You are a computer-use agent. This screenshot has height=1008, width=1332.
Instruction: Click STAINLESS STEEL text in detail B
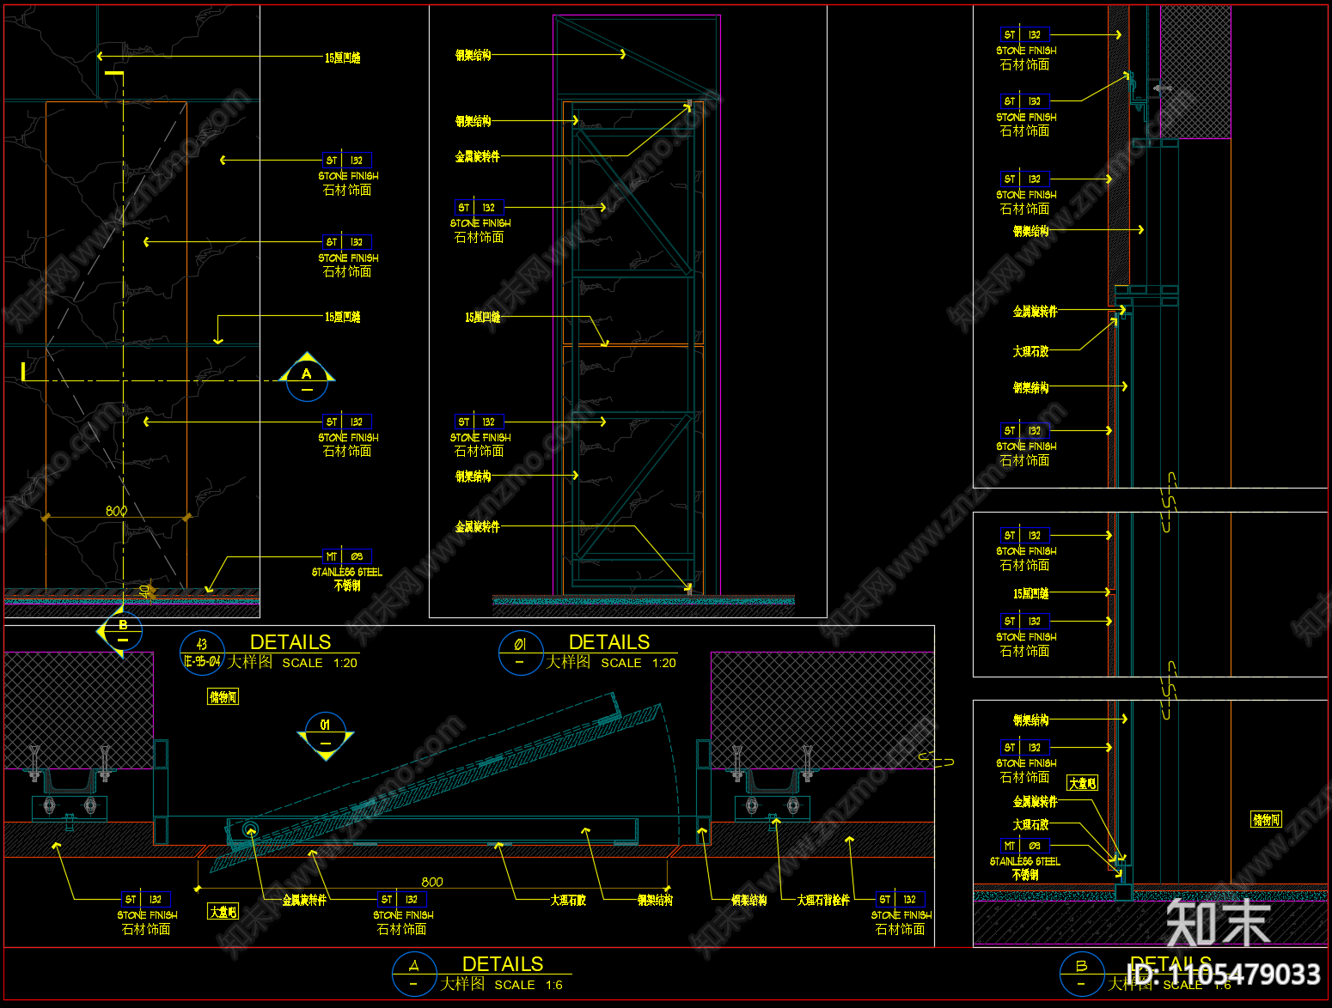point(1025,861)
